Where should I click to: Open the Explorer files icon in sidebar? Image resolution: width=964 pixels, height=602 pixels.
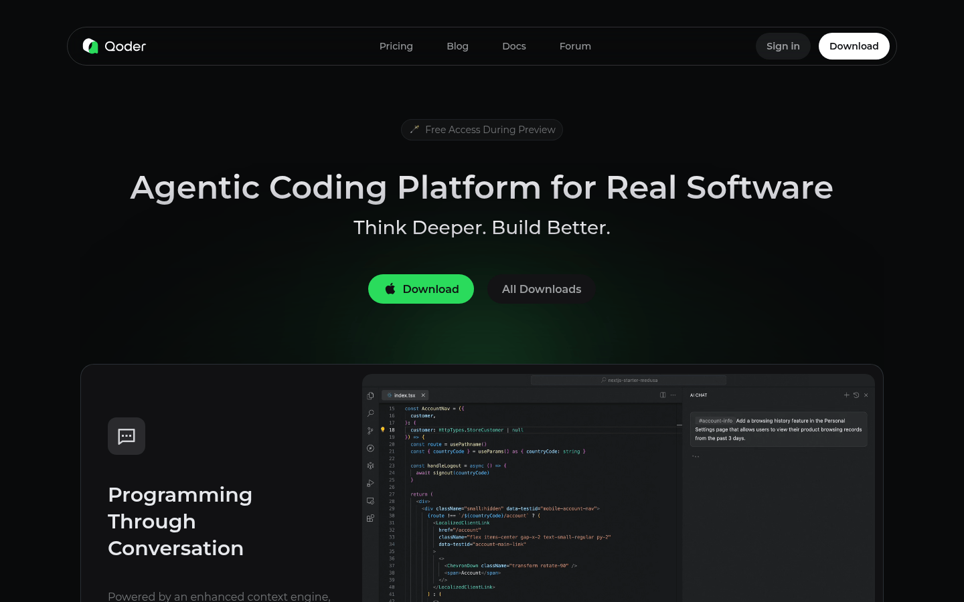(x=370, y=396)
